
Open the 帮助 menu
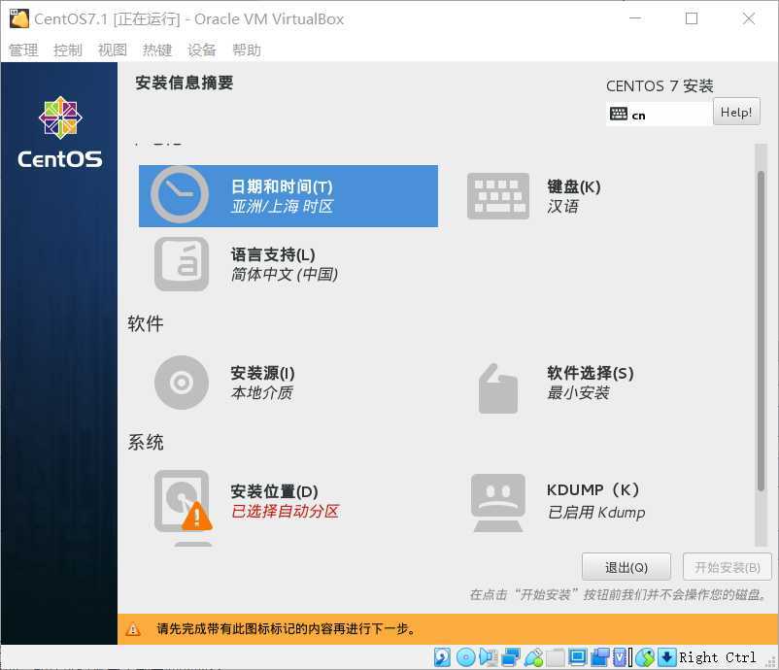tap(247, 50)
